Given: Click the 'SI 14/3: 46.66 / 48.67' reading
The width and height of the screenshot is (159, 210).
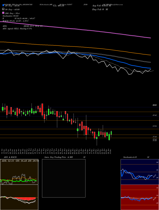Looking at the screenshot, I should point(25,18).
